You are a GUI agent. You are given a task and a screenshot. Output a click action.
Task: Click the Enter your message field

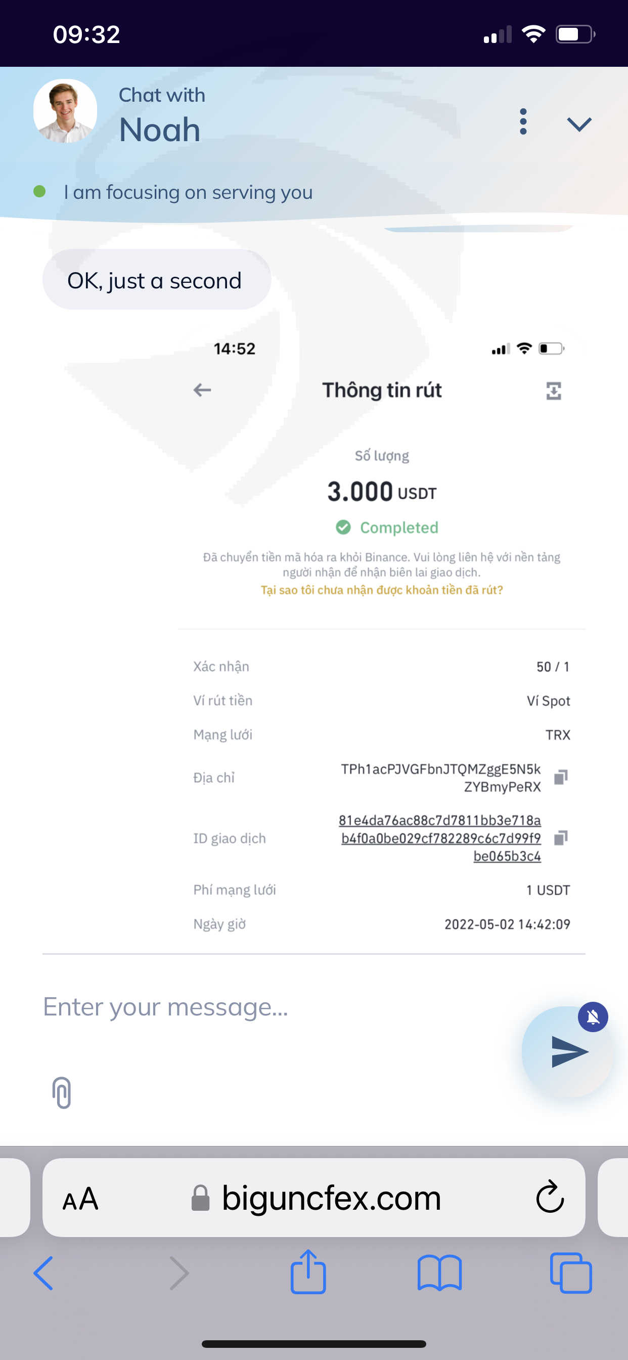(x=264, y=1007)
